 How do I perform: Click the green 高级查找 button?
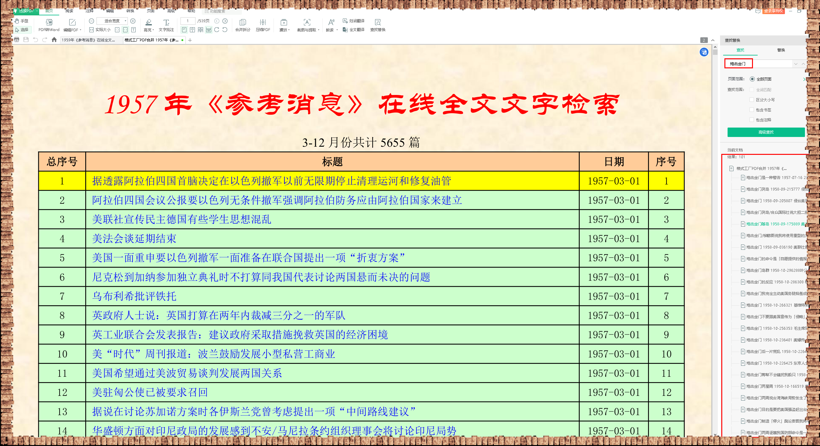point(765,132)
